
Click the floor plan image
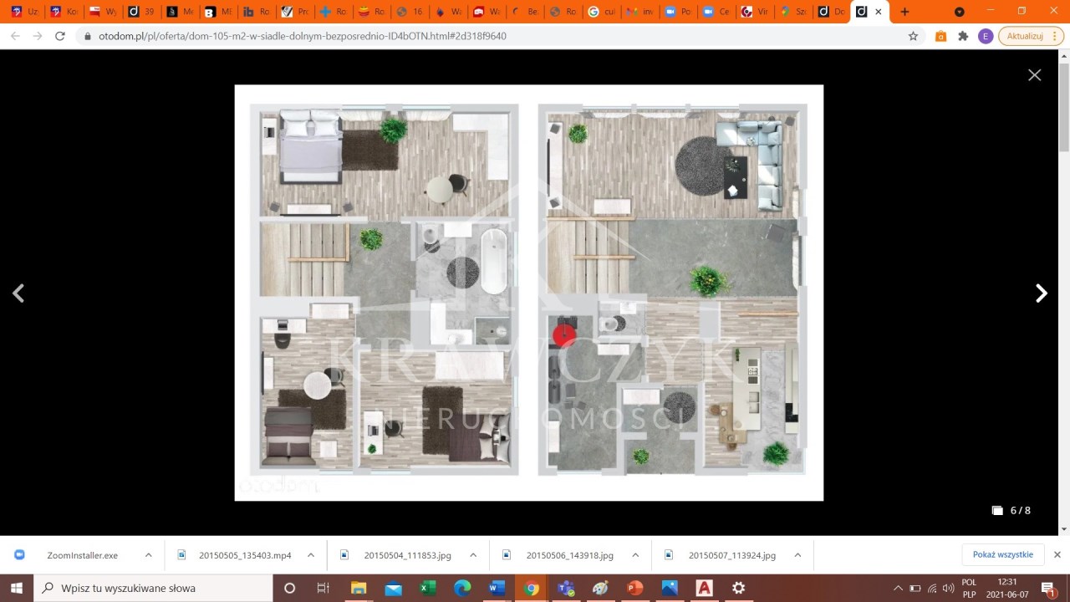(528, 293)
